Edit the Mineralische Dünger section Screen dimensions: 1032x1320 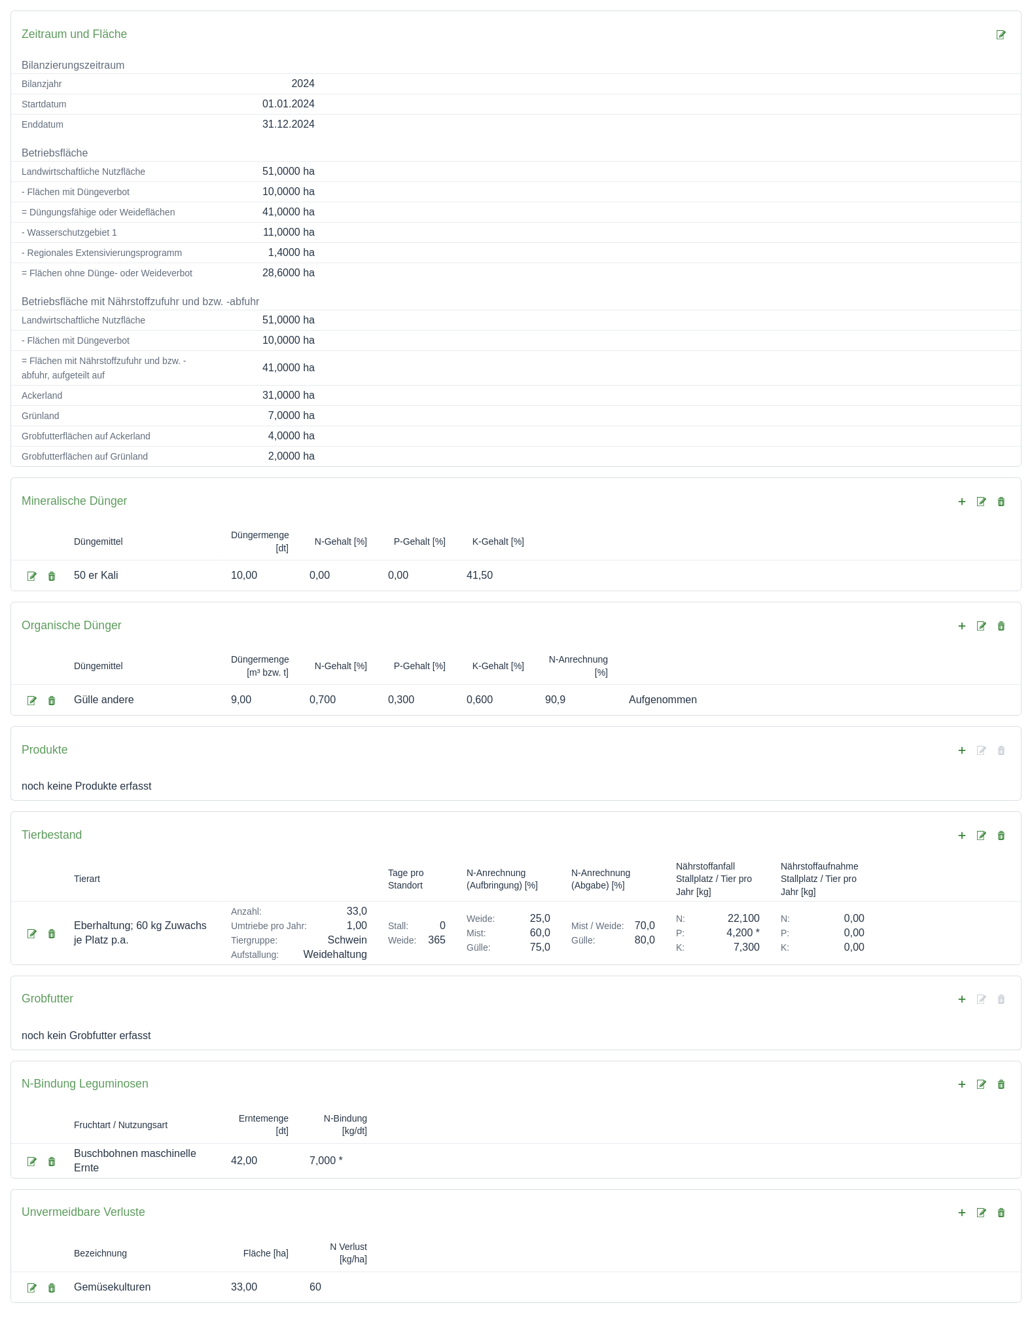click(981, 502)
